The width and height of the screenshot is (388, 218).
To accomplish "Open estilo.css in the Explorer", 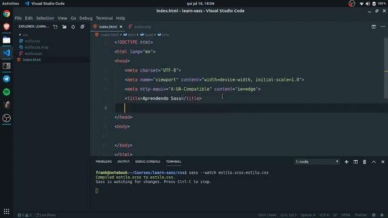I will click(32, 41).
